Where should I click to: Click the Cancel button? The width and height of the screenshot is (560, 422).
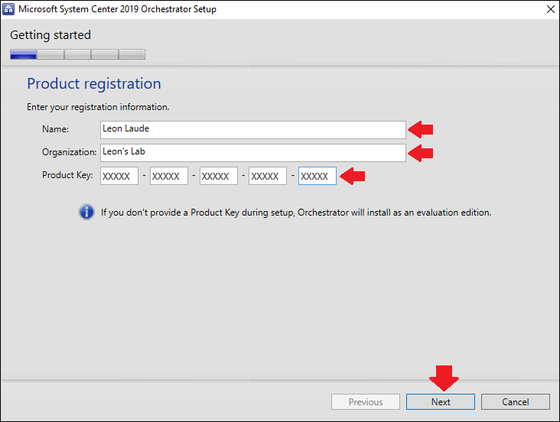516,401
